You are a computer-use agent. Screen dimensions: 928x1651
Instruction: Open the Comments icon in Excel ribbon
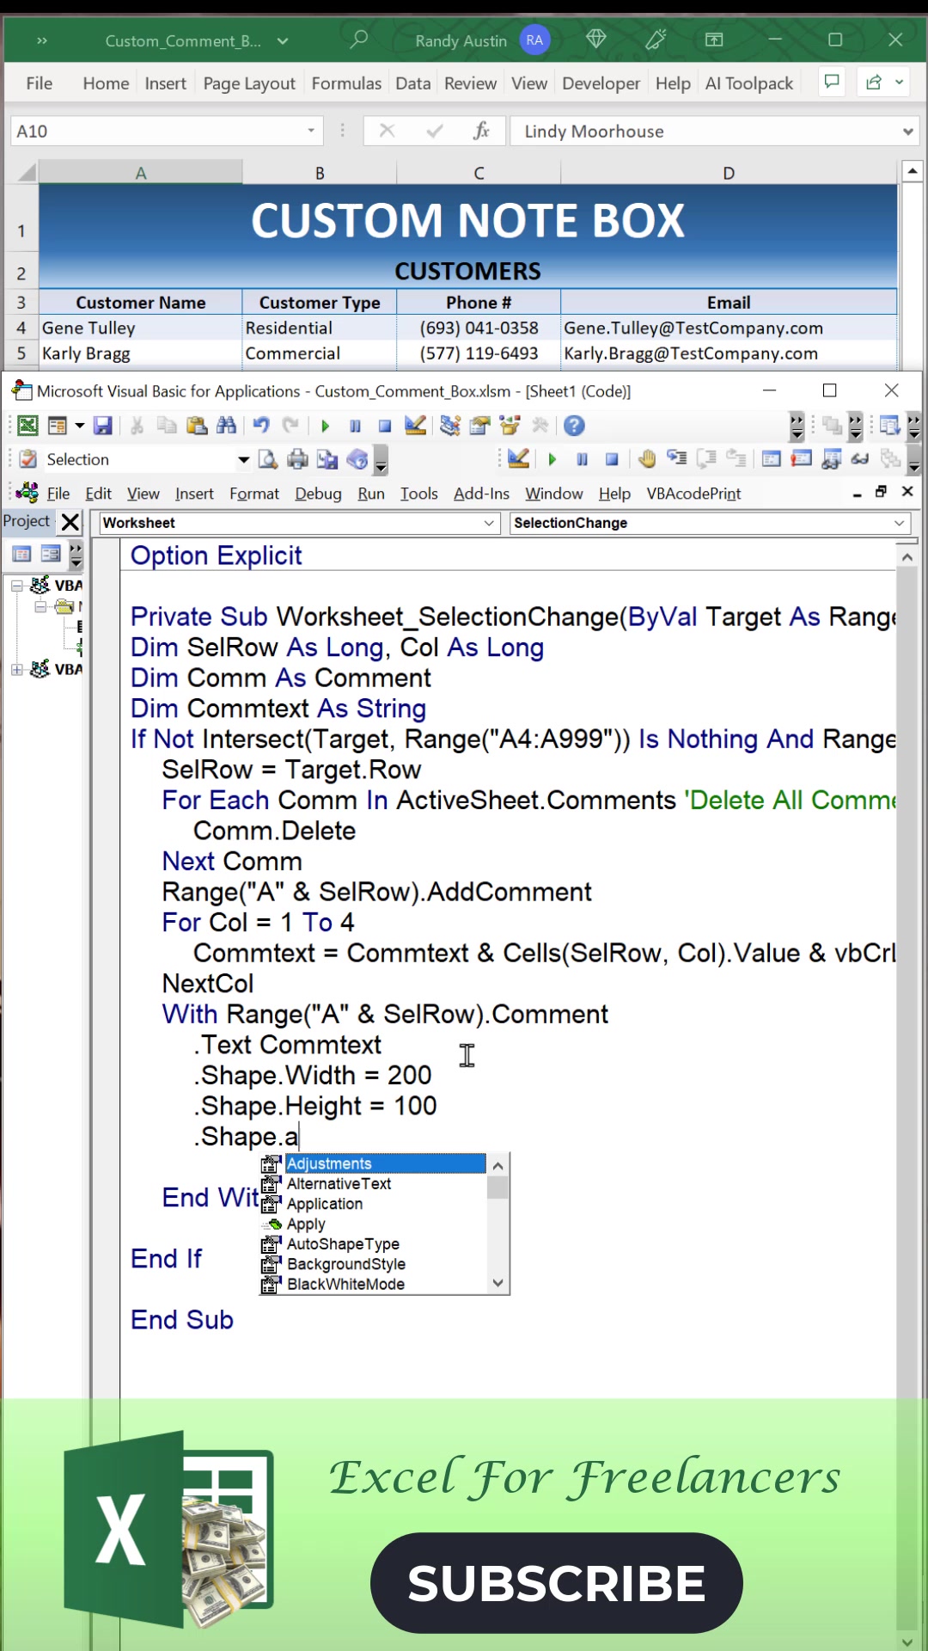tap(832, 83)
